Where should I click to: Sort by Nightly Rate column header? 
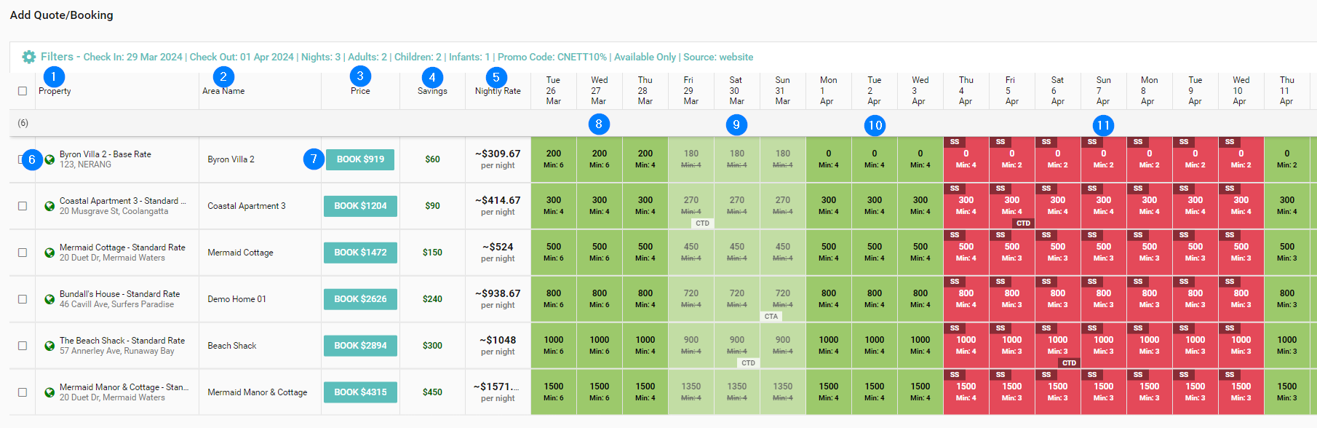(x=498, y=91)
